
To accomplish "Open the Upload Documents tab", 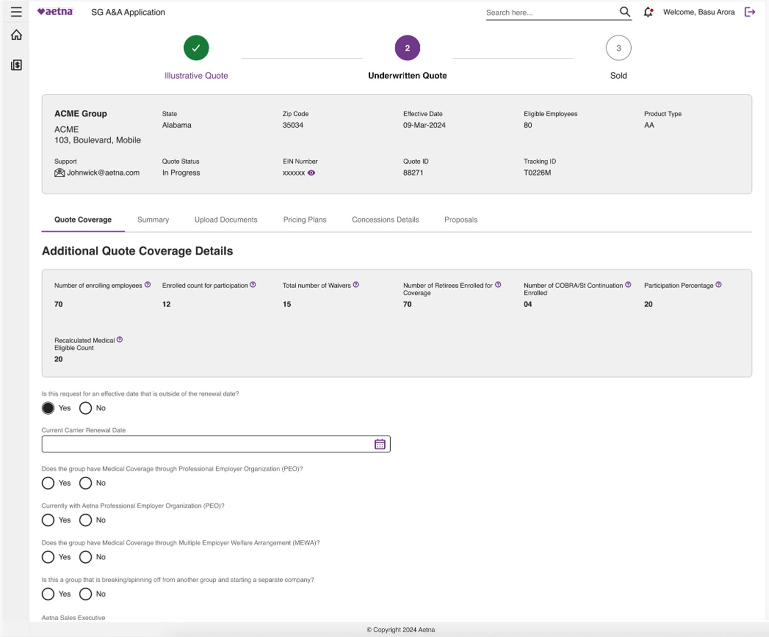I will click(226, 220).
